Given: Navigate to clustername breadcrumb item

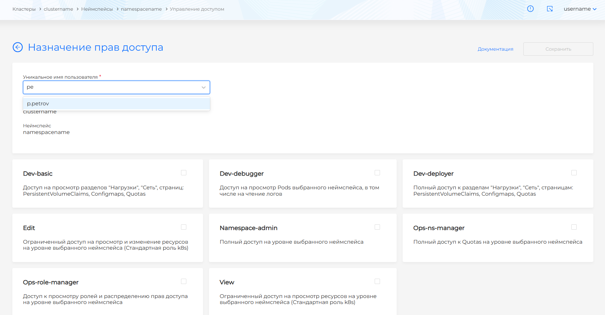Looking at the screenshot, I should click(58, 9).
